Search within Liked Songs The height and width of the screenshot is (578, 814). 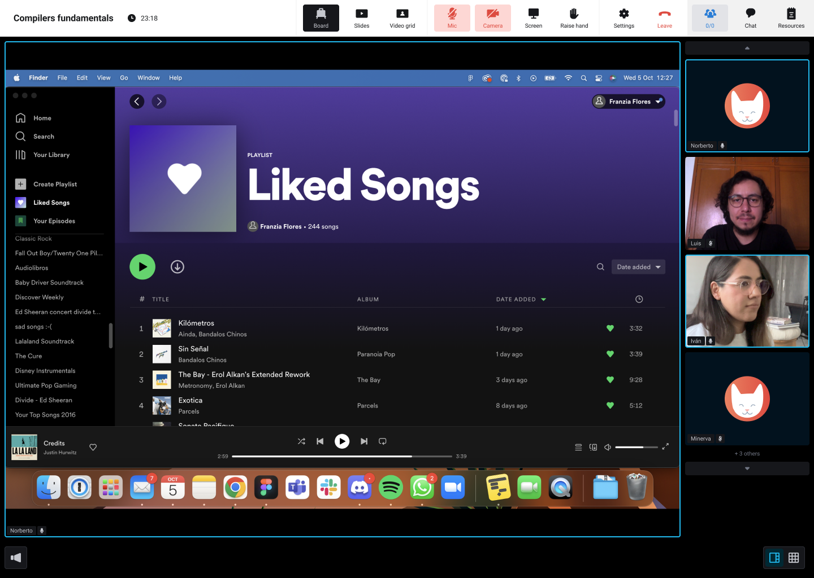click(600, 267)
